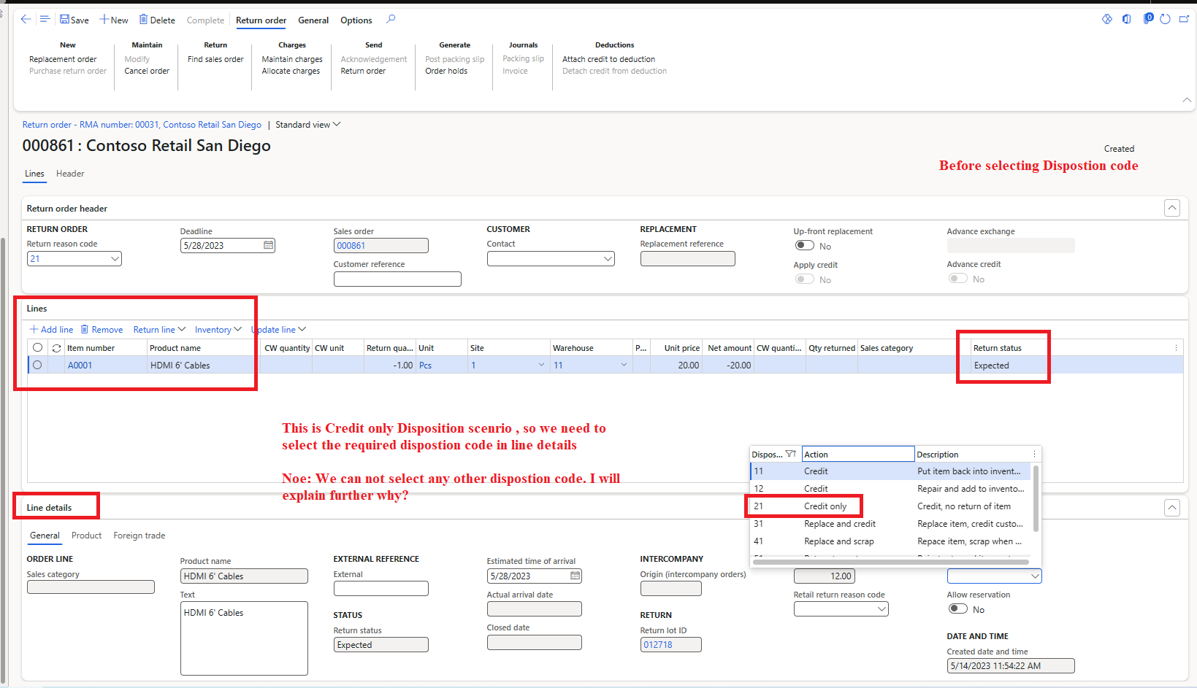The width and height of the screenshot is (1197, 688).
Task: Select the radio button on the A0001 line
Action: (x=37, y=365)
